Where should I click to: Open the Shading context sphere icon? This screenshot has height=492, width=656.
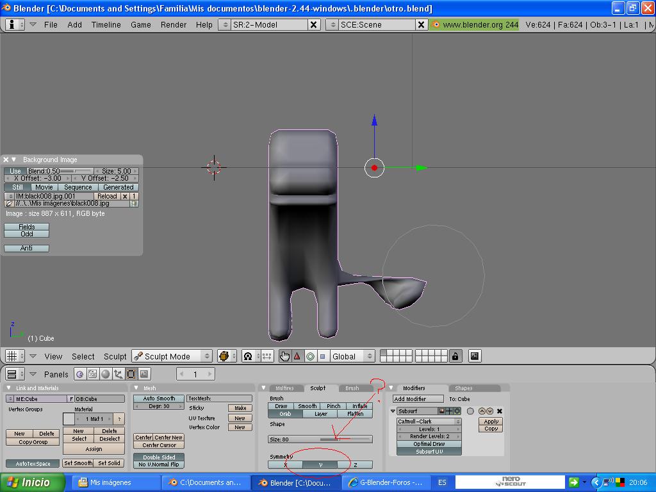coord(106,374)
